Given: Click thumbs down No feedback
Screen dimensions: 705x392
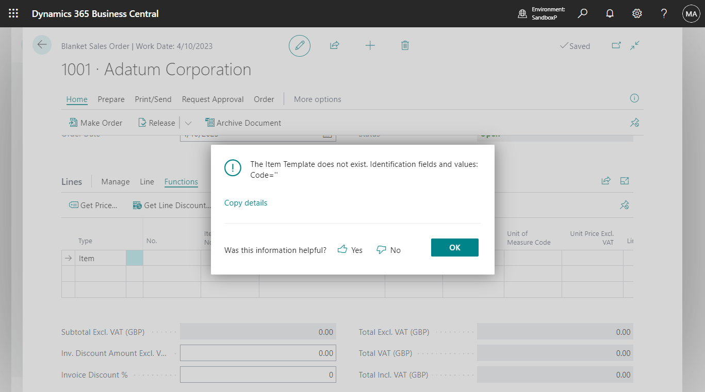Looking at the screenshot, I should [x=388, y=250].
